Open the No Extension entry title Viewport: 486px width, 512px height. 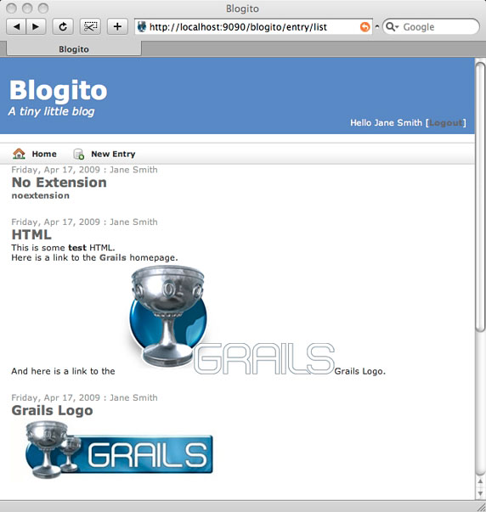[59, 183]
